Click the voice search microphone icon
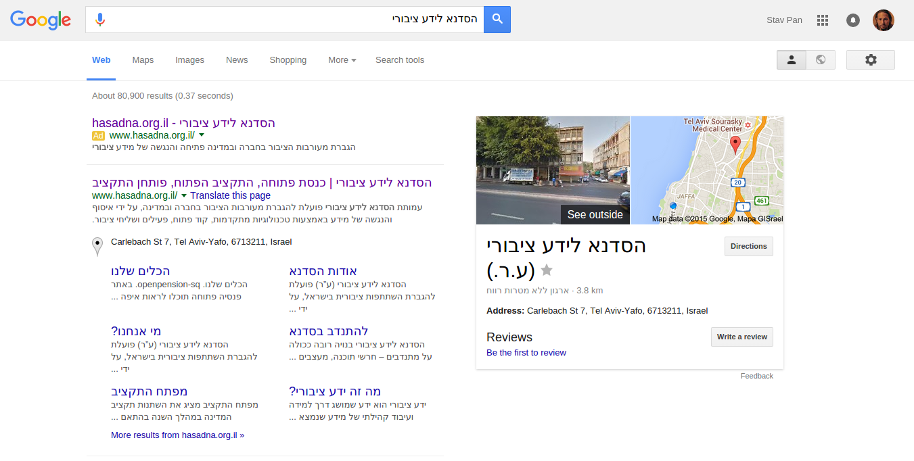This screenshot has height=461, width=914. coord(100,20)
